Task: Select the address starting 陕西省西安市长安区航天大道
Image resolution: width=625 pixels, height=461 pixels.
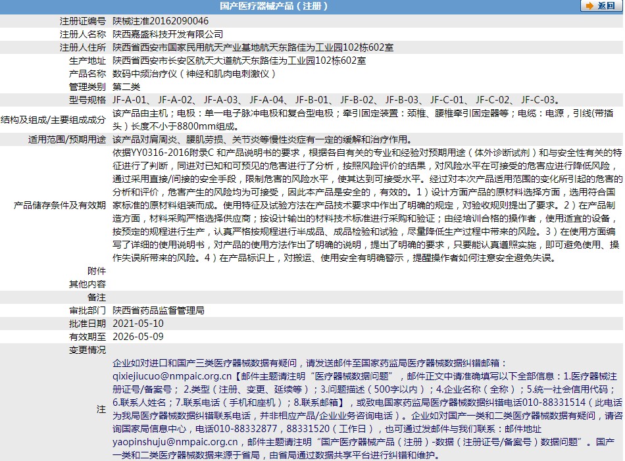Action: (239, 61)
